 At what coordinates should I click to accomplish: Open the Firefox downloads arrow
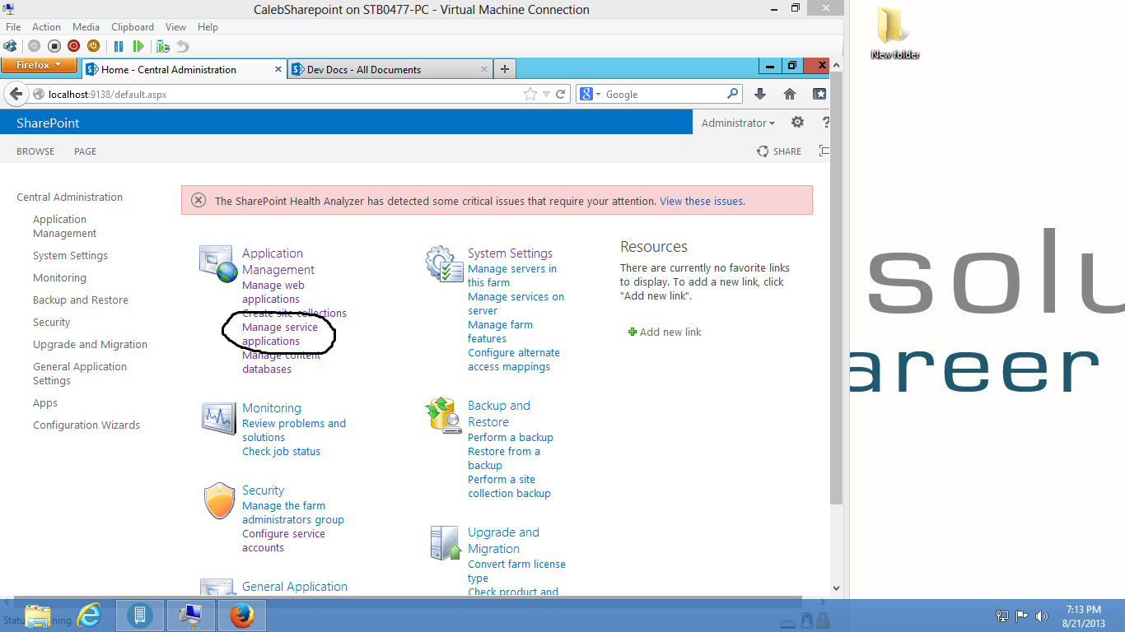pos(760,95)
